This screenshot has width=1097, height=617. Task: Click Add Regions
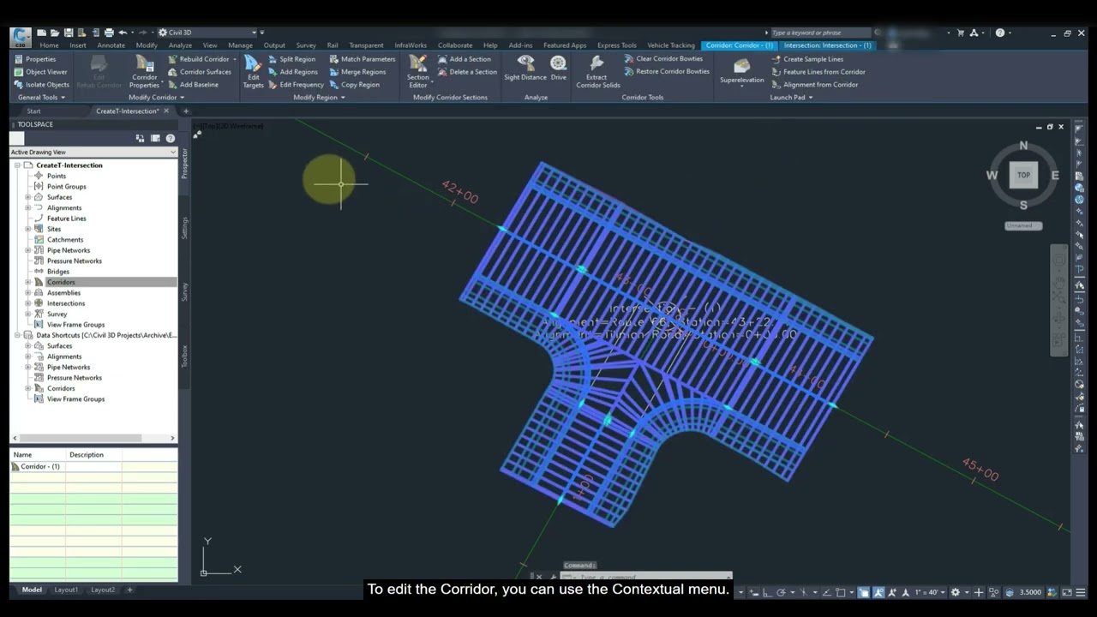[x=292, y=72]
